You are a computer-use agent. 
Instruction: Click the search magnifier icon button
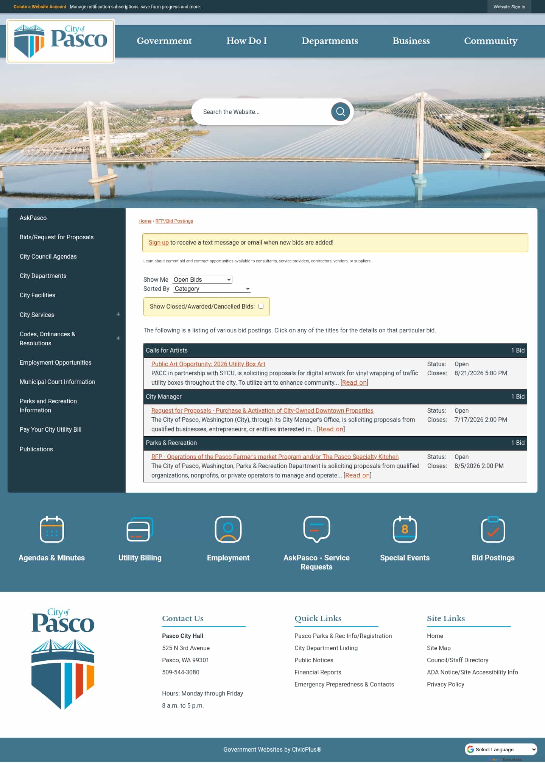point(340,112)
